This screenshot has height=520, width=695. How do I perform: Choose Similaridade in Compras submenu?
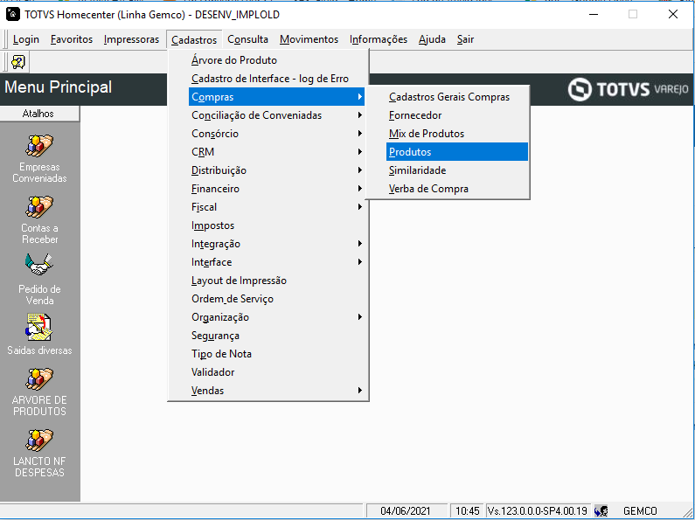(457, 170)
